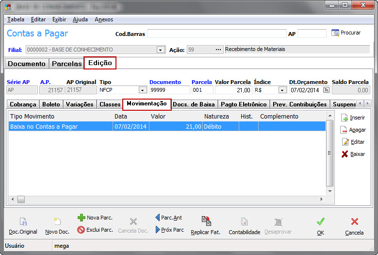Open the Tipo NFCP dropdown
Image resolution: width=378 pixels, height=255 pixels.
tap(142, 90)
